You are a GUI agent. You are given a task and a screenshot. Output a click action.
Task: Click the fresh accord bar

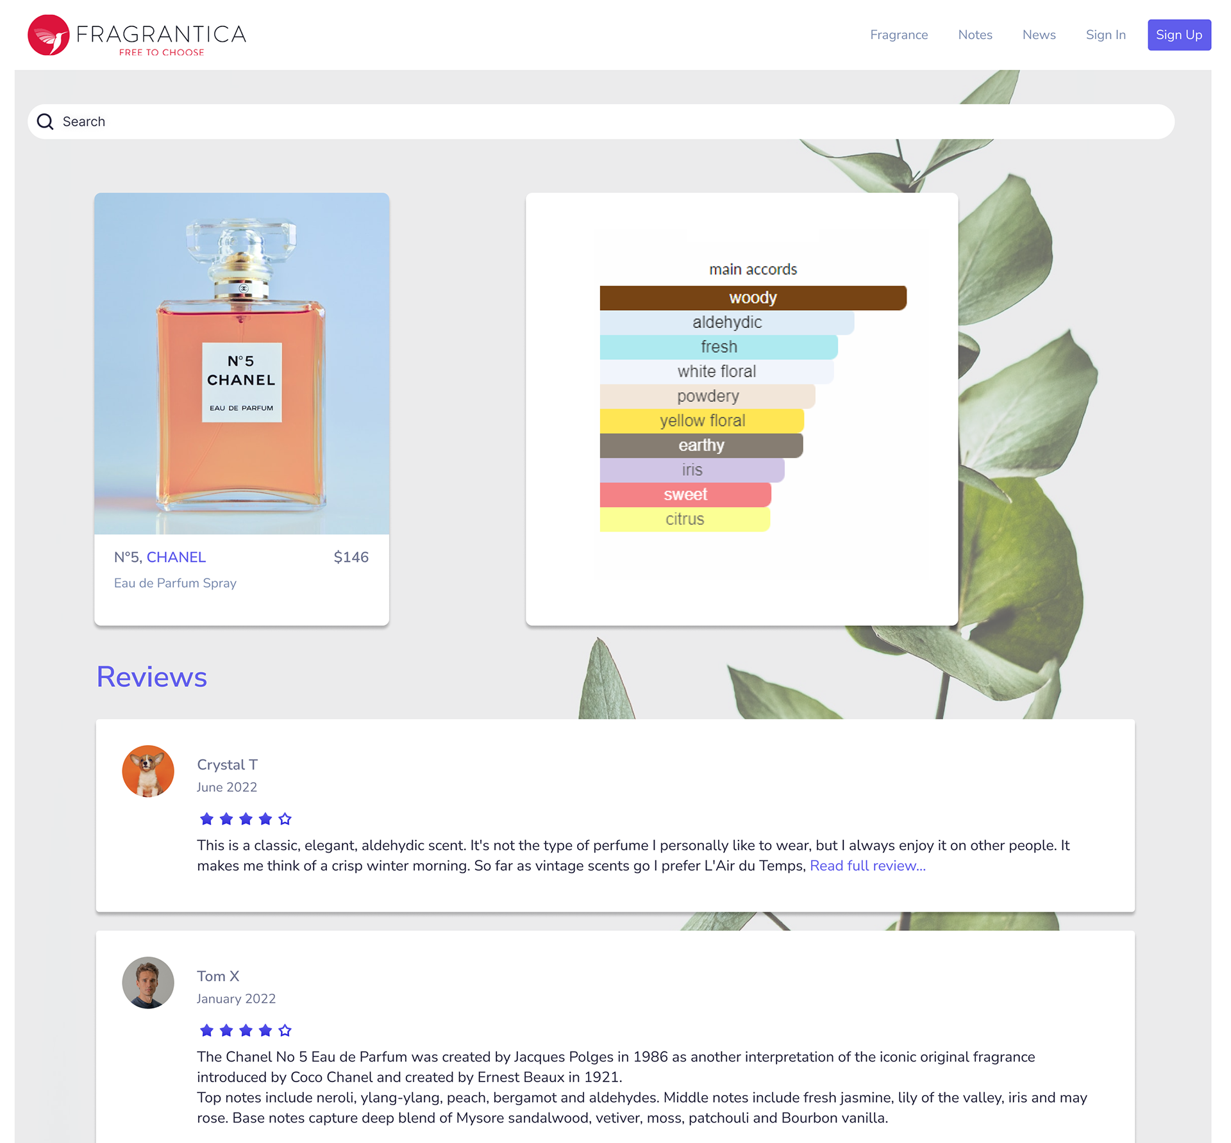point(719,347)
